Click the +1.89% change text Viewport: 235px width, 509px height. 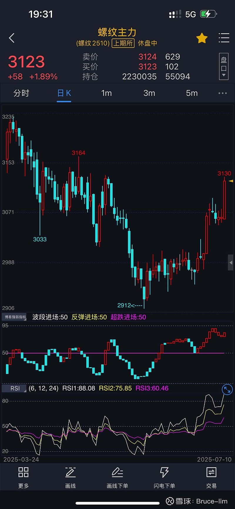pyautogui.click(x=43, y=77)
